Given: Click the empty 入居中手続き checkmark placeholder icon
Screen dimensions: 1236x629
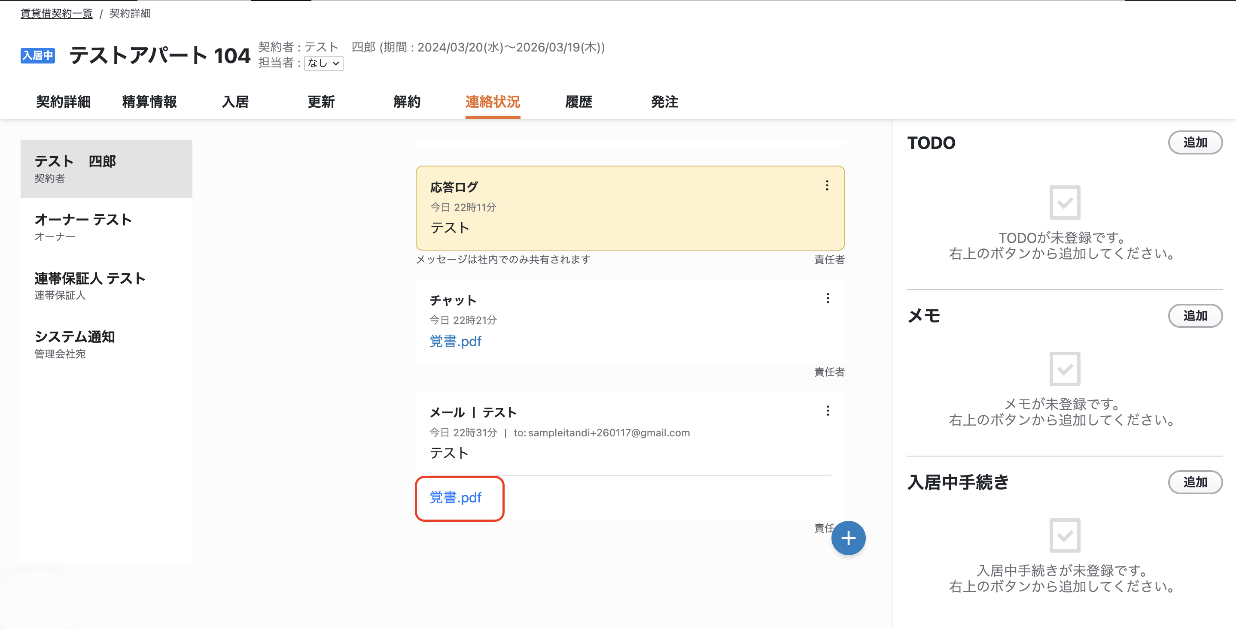Looking at the screenshot, I should (x=1065, y=535).
